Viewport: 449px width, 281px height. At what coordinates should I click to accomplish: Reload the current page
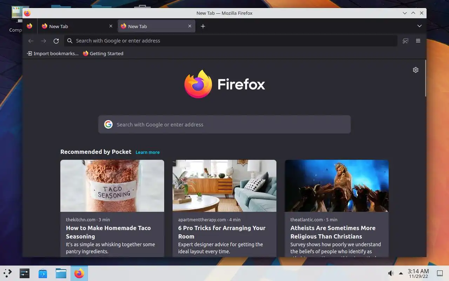click(56, 41)
